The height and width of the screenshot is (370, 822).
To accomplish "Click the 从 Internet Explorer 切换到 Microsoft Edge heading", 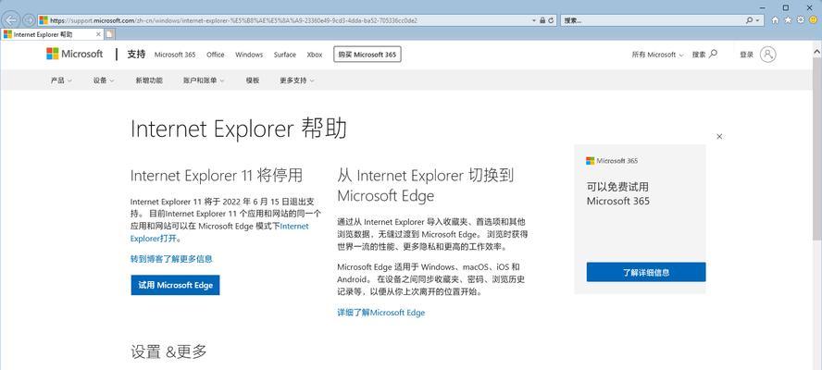I will click(426, 185).
